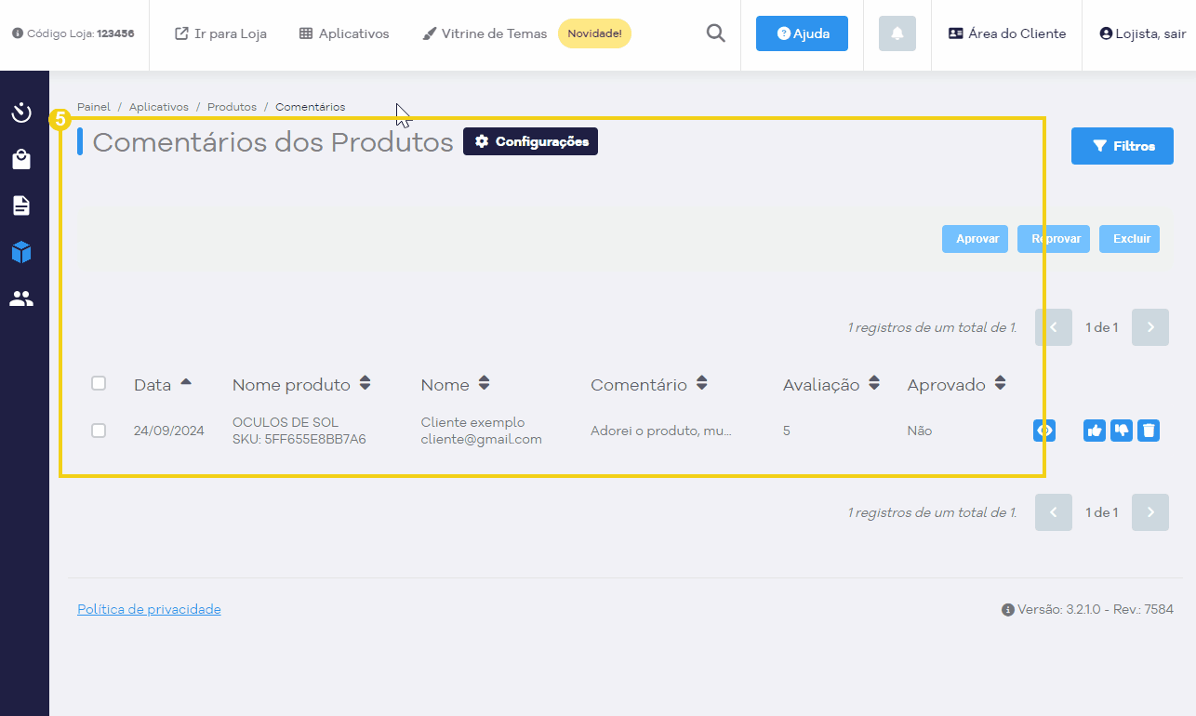This screenshot has width=1196, height=716.
Task: Go to Aplicativos breadcrumb
Action: coord(159,107)
